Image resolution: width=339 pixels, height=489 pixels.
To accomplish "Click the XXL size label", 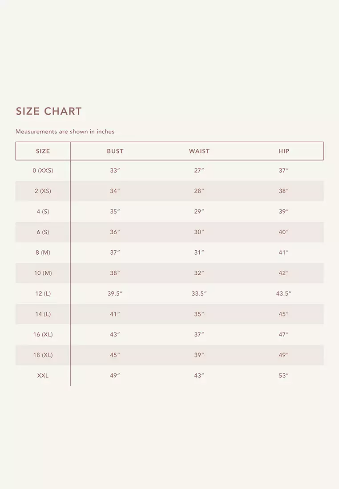I will pyautogui.click(x=43, y=376).
